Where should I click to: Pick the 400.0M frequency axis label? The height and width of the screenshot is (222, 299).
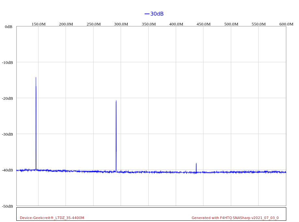pos(176,24)
